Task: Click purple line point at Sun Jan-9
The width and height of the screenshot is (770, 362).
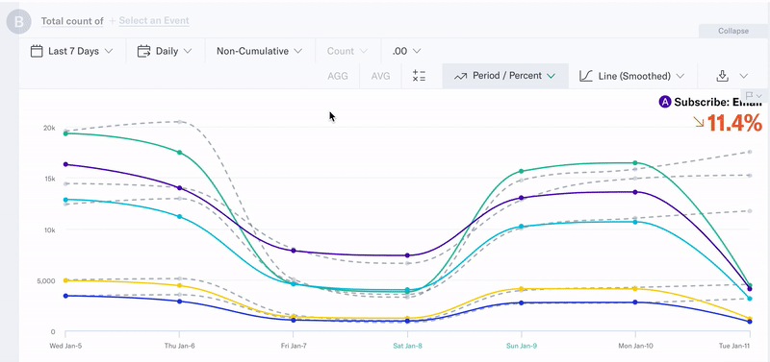Action: click(521, 198)
